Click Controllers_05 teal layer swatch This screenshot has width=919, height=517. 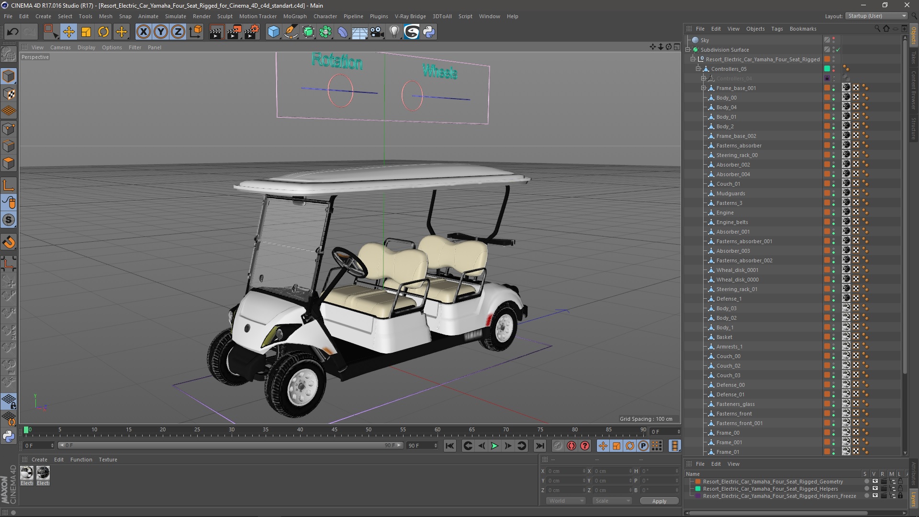coord(827,69)
